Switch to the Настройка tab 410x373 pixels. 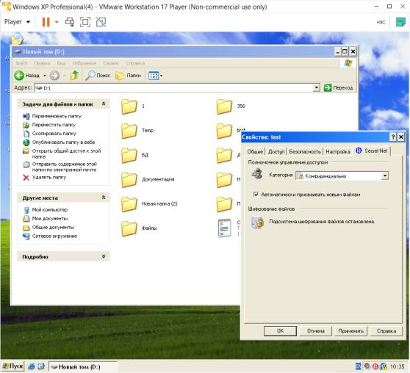point(338,151)
